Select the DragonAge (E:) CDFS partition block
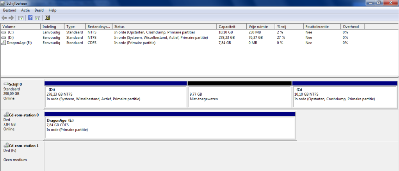Viewport: 399px width, 171px height. (170, 127)
